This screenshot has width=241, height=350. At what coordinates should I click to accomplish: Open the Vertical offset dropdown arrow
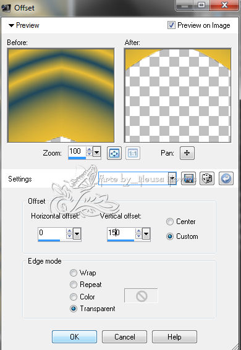click(146, 234)
